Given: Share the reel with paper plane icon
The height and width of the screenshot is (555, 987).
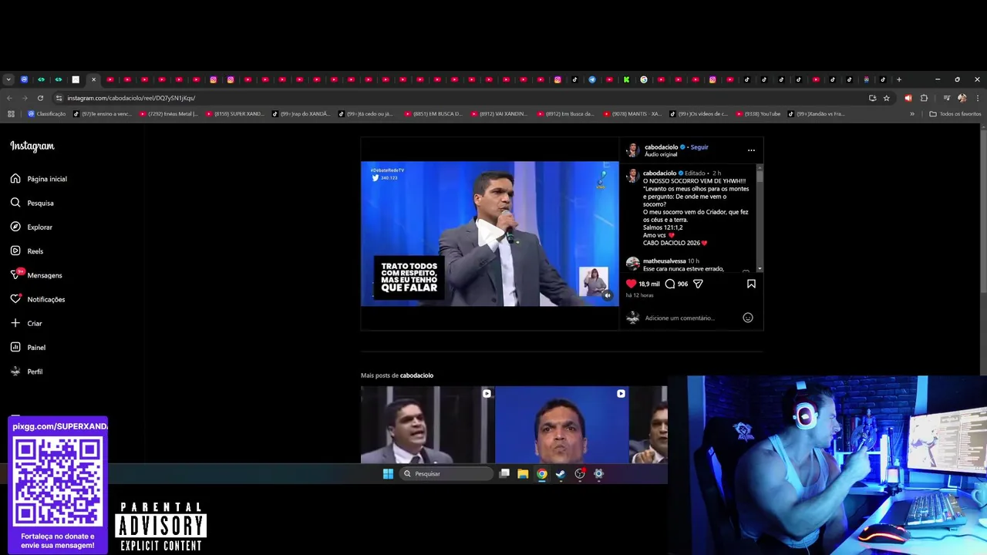Looking at the screenshot, I should 698,284.
